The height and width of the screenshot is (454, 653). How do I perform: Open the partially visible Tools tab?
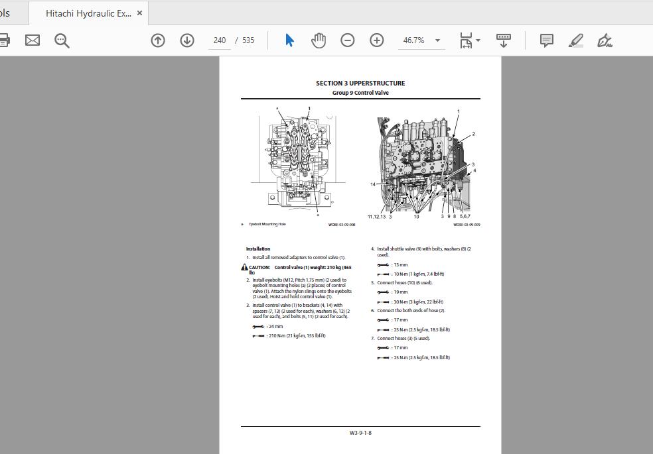[x=13, y=13]
